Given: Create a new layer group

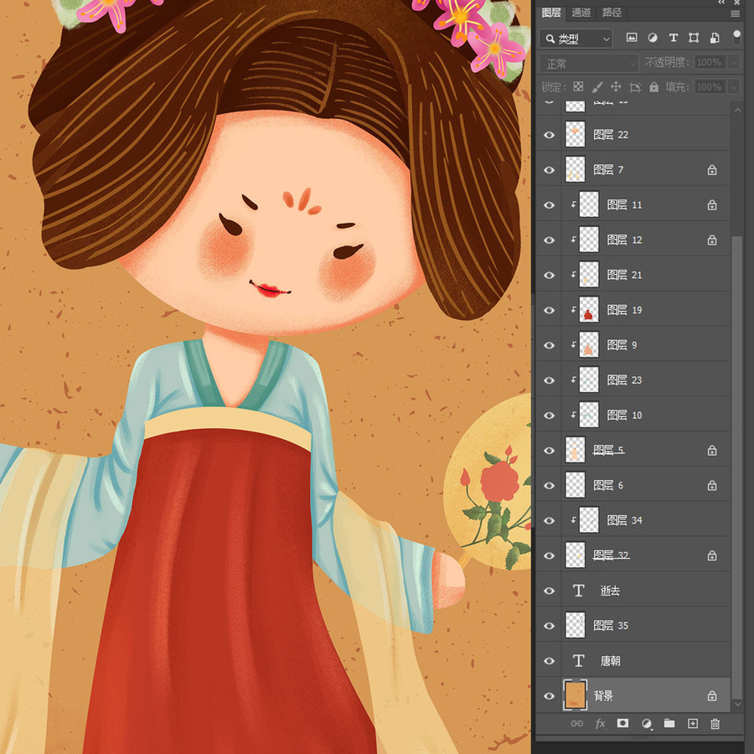Looking at the screenshot, I should pos(669,723).
